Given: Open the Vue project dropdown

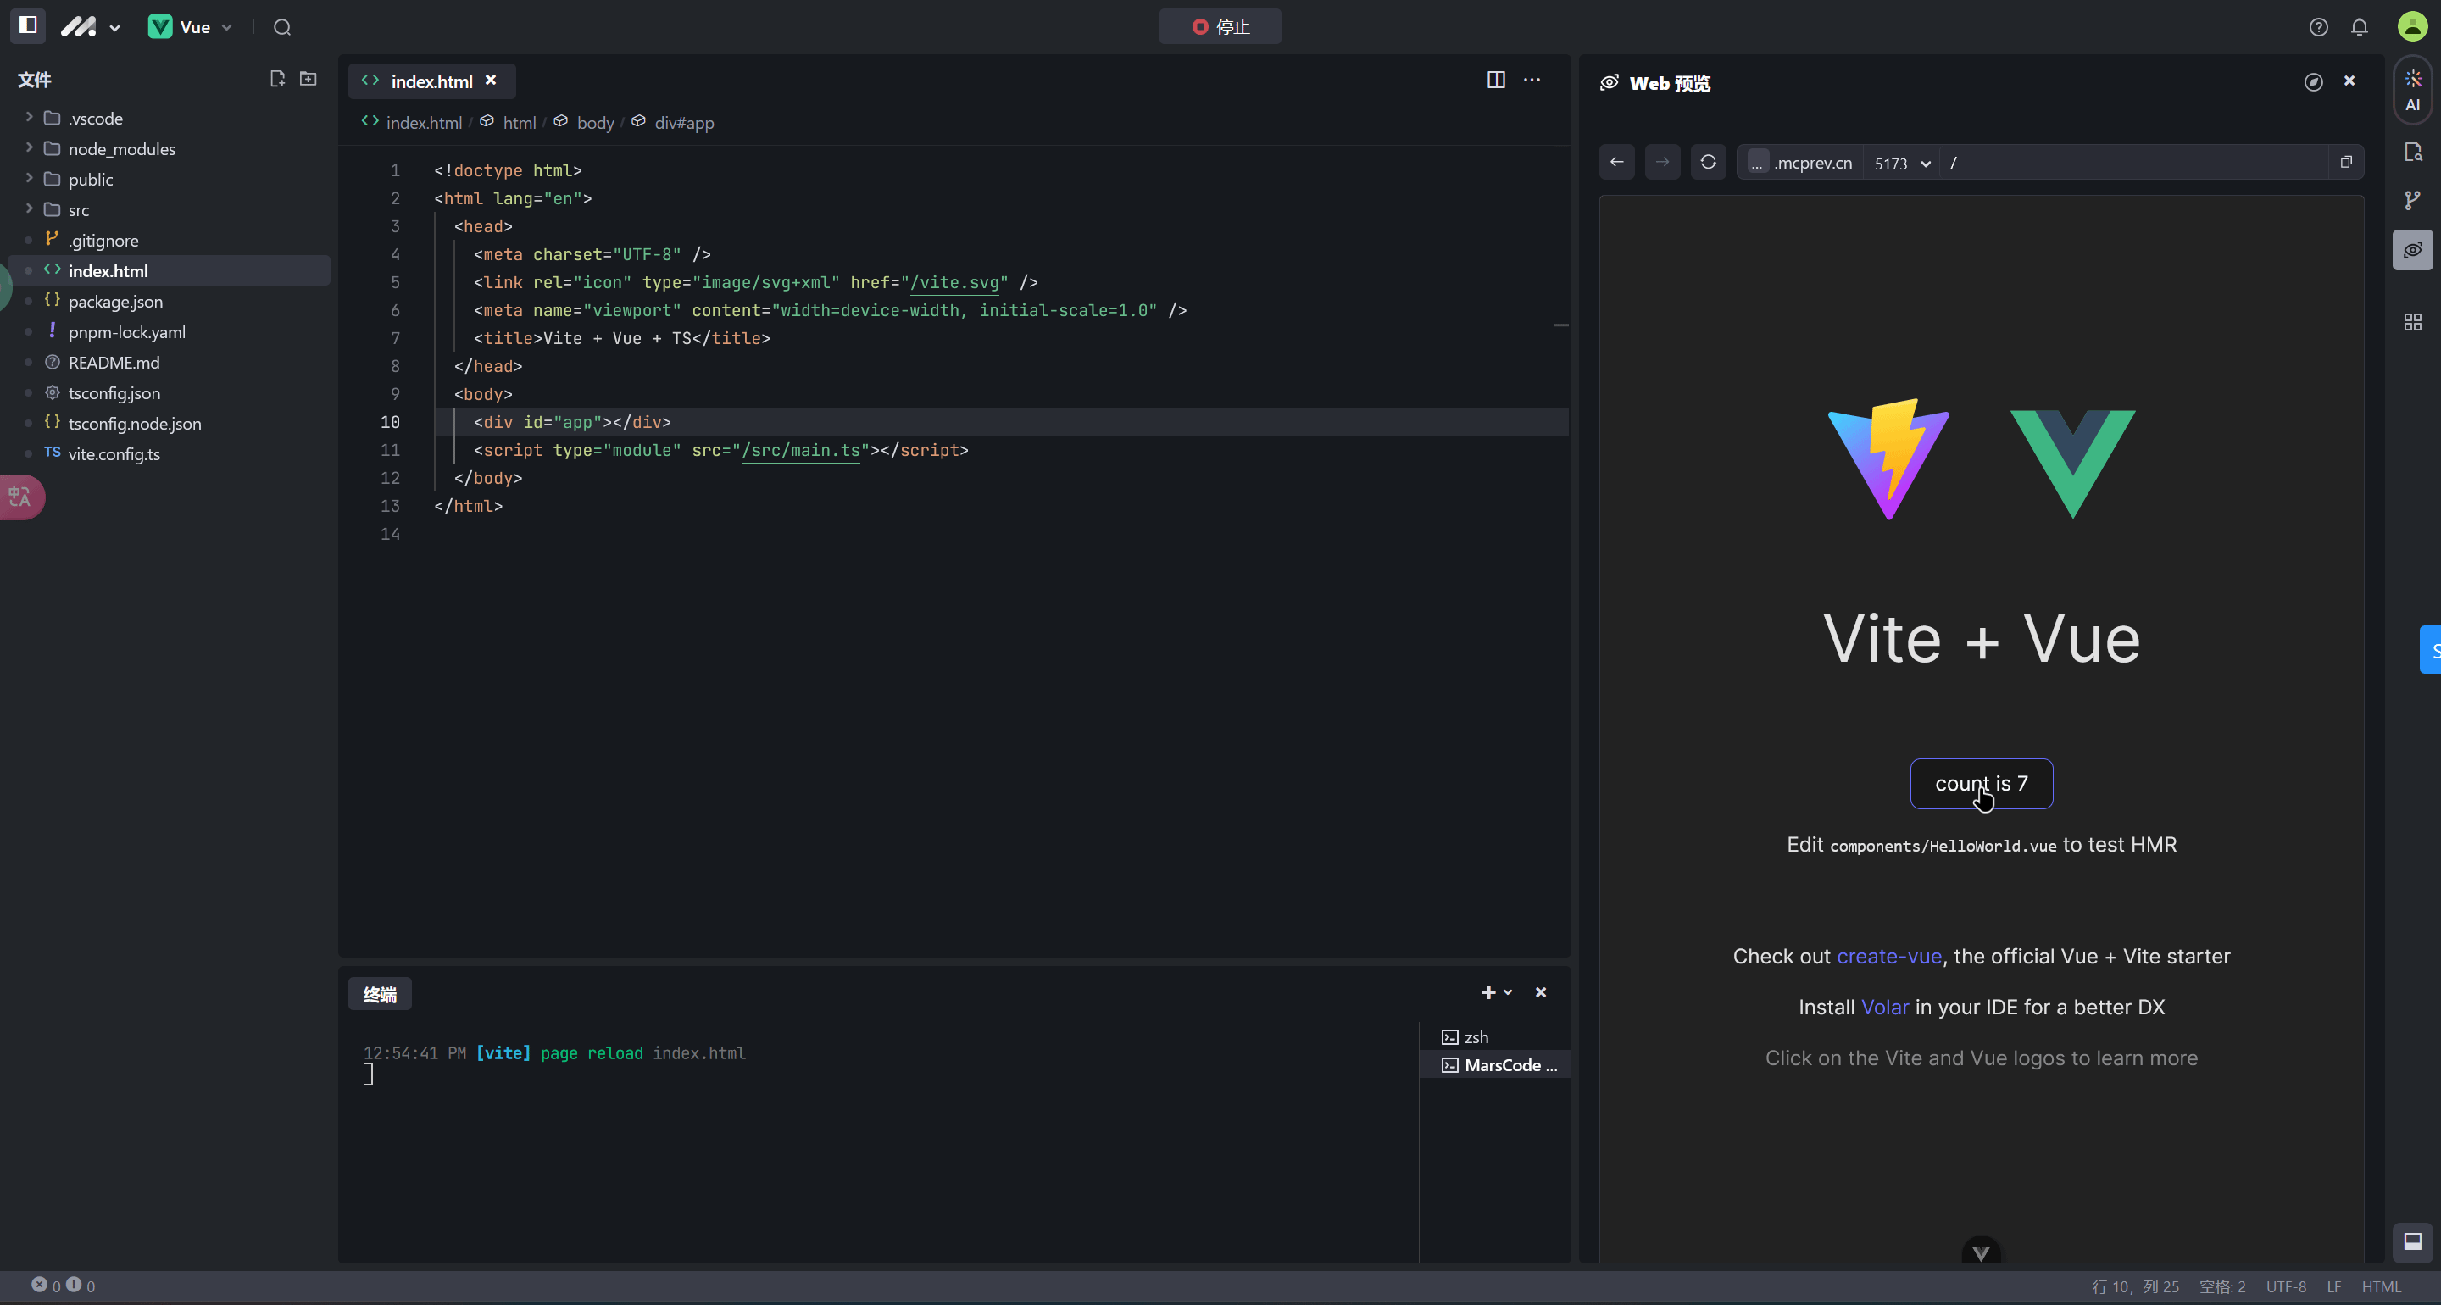Looking at the screenshot, I should click(x=191, y=26).
